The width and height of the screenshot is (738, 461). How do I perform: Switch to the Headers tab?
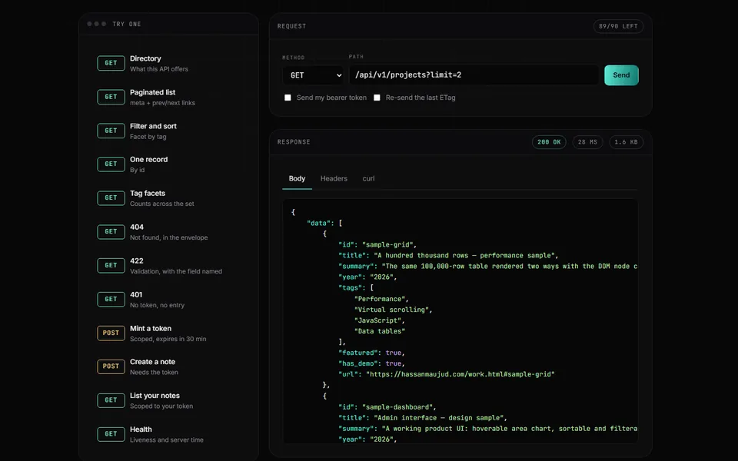[x=334, y=179]
